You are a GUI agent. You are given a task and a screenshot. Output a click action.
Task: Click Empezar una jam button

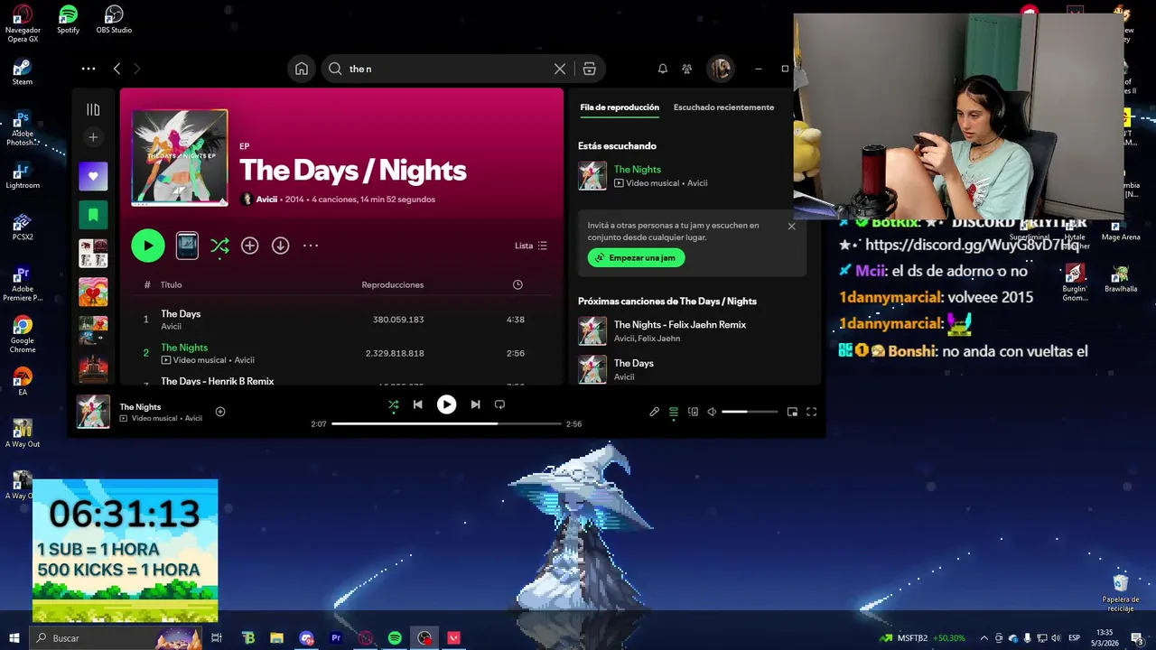[636, 257]
